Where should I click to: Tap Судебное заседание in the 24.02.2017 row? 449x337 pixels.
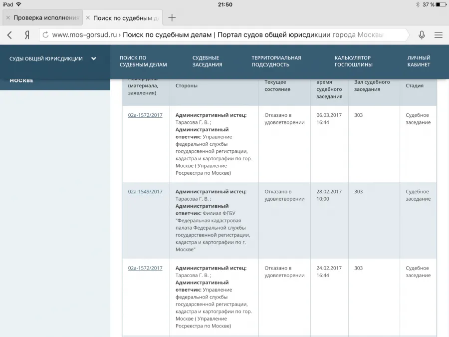tap(418, 272)
